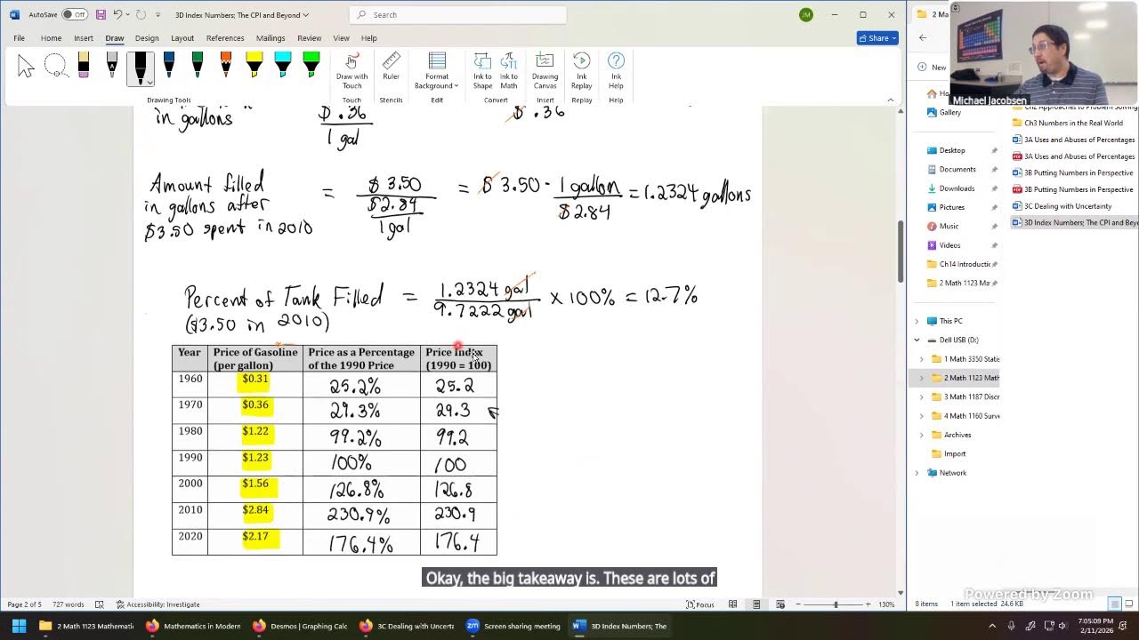Screen dimensions: 1139x640
Task: Click the Save icon in title bar
Action: [x=101, y=15]
